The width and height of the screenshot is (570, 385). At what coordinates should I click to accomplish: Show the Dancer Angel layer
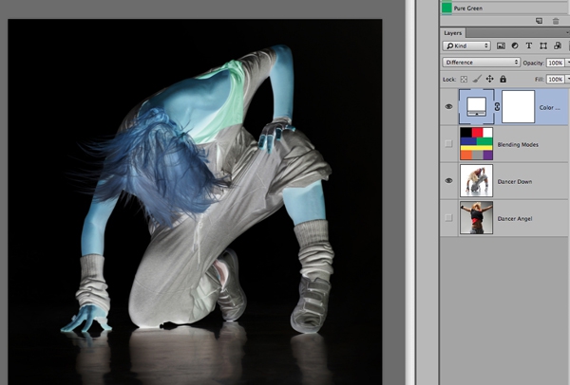tap(448, 217)
